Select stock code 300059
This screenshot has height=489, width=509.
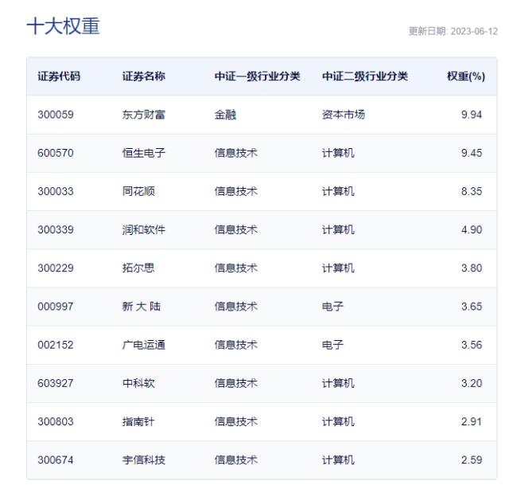(56, 115)
